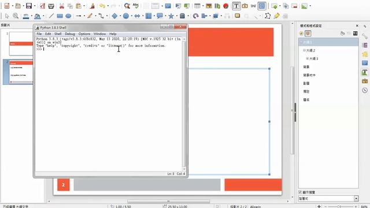Select the outline 3 style row
Screen dimensions: 370x208
pyautogui.click(x=329, y=58)
